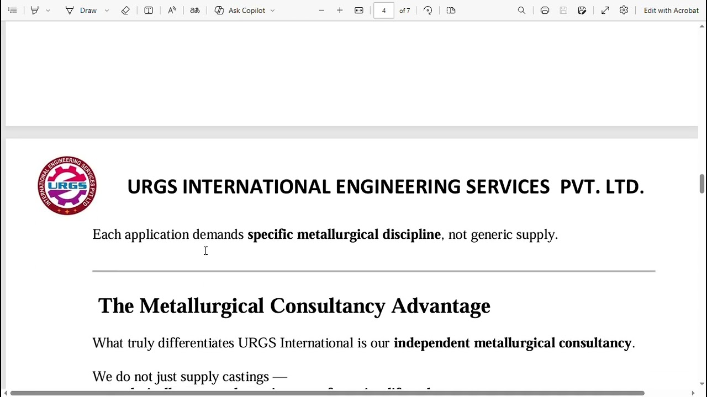This screenshot has height=397, width=707.
Task: Zoom out of the PDF
Action: coord(321,10)
